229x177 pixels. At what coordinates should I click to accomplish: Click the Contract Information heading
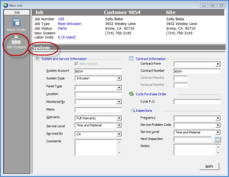[x=151, y=59]
